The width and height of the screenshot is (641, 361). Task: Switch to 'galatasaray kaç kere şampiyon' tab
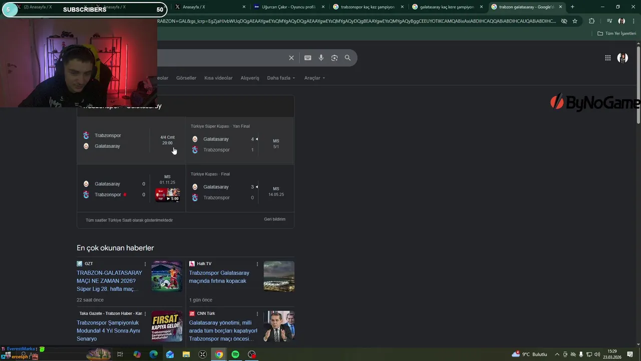(x=447, y=7)
